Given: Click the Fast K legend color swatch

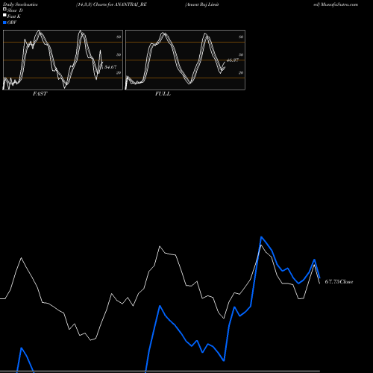Looking at the screenshot, I should [x=4, y=16].
